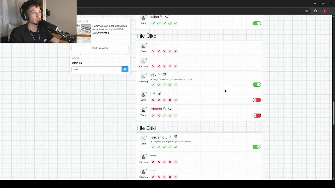The image size is (335, 188).
Task: Open emoji reaction beside Isırgan otu
Action: click(175, 137)
